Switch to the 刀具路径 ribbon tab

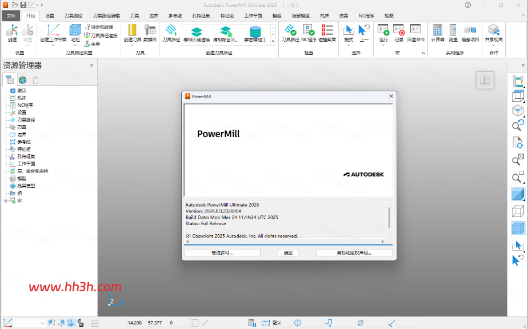(x=73, y=16)
